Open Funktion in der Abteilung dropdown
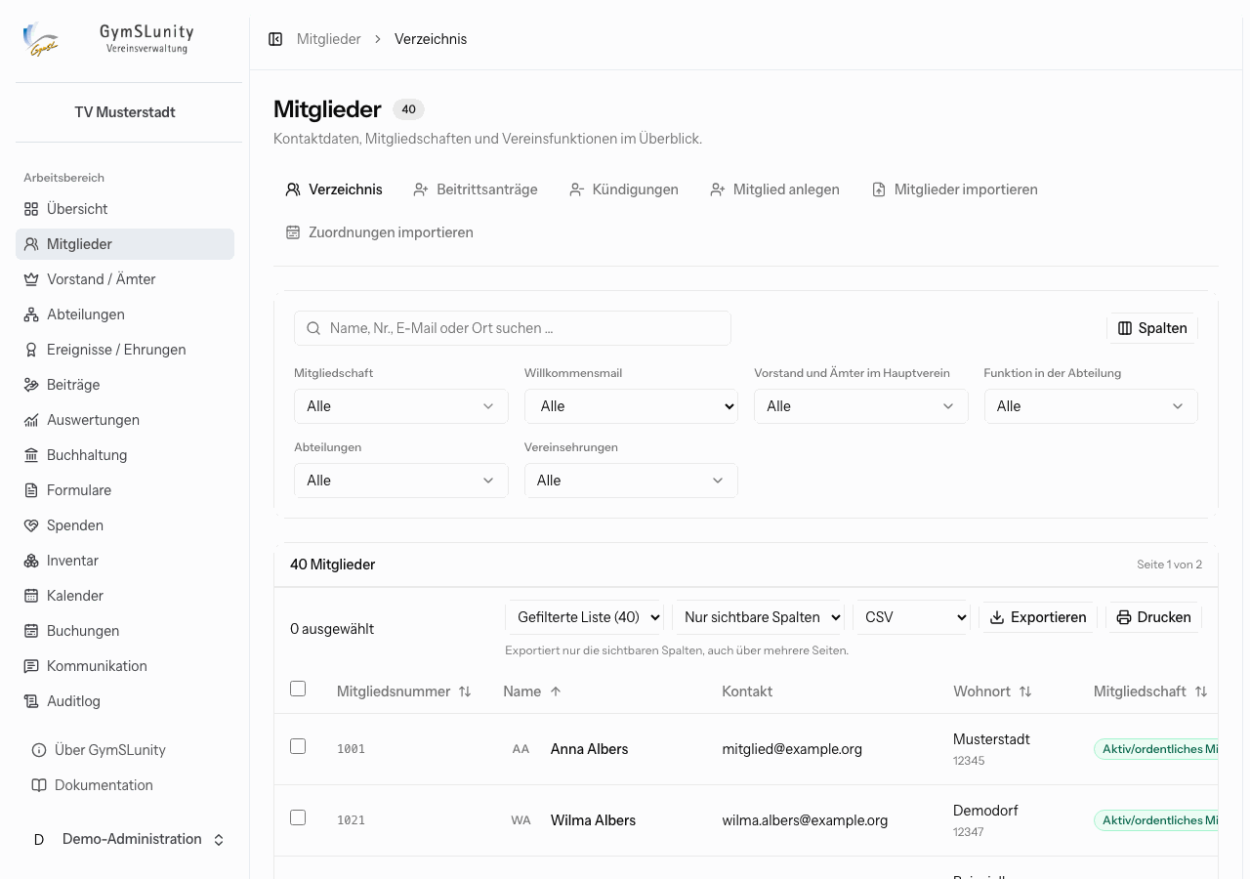 coord(1091,406)
